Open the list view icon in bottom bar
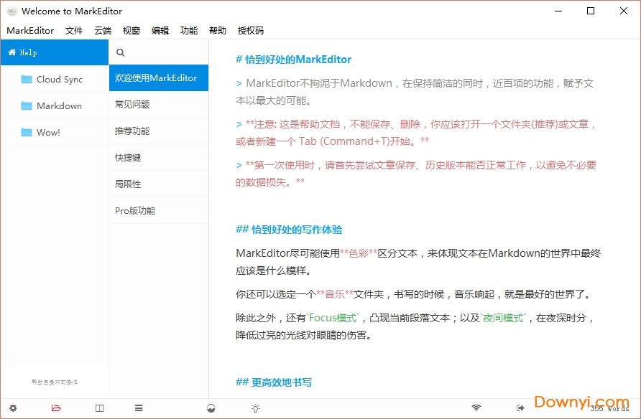Screen dimensions: 641x419 (139, 407)
